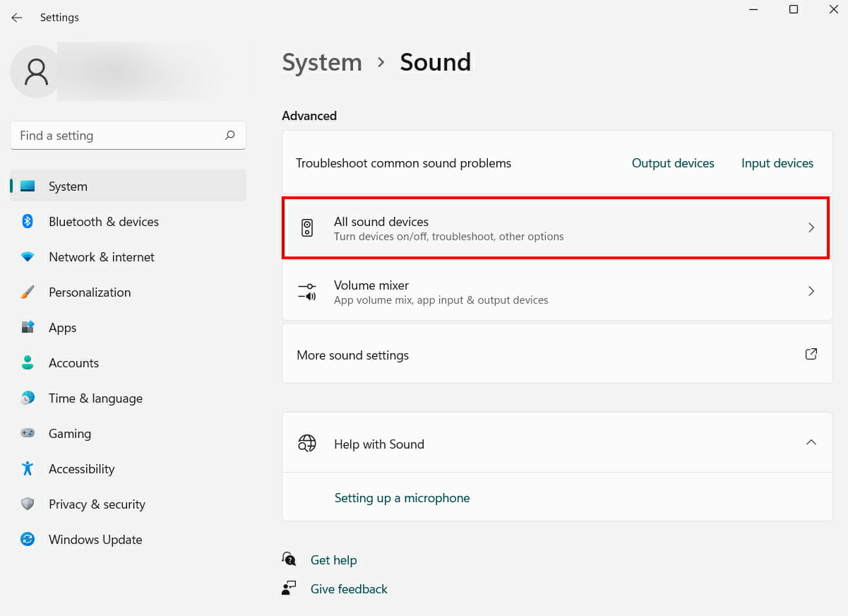
Task: Open the Setting up a microphone link
Action: click(402, 498)
